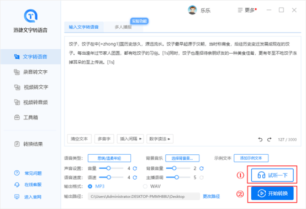This screenshot has height=209, width=306.
Task: Click the redo arrow icon
Action: (x=270, y=139)
